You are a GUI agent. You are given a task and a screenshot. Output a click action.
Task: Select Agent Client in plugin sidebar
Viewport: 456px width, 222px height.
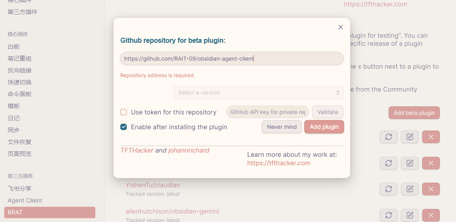[25, 200]
